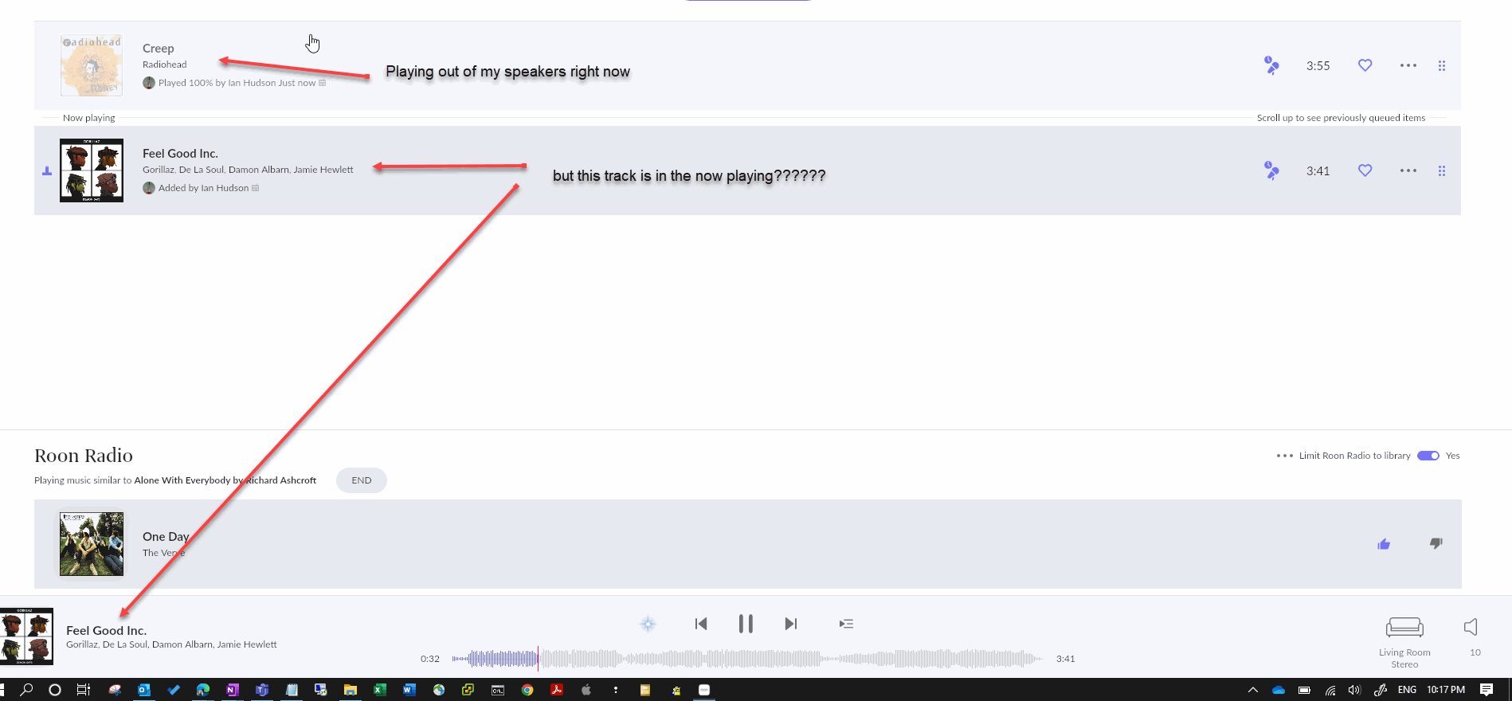Open the three-dot menu for Creep
The image size is (1512, 701).
point(1408,65)
